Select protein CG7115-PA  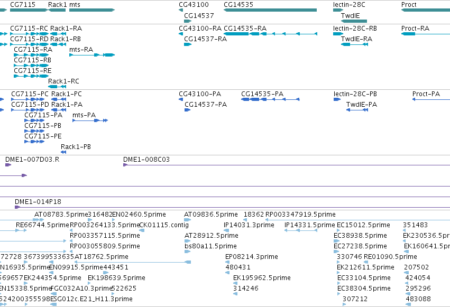click(43, 115)
